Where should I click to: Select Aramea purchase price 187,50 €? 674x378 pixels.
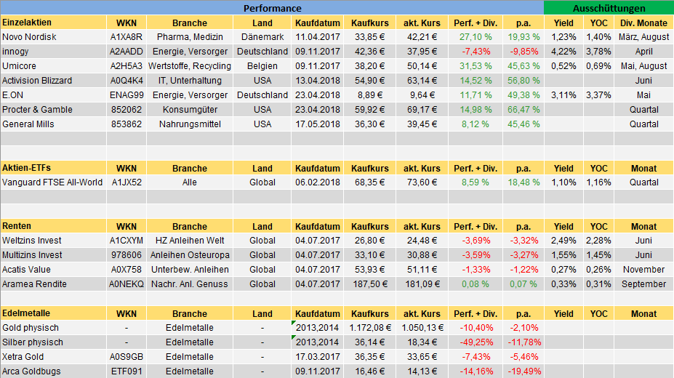click(x=369, y=284)
